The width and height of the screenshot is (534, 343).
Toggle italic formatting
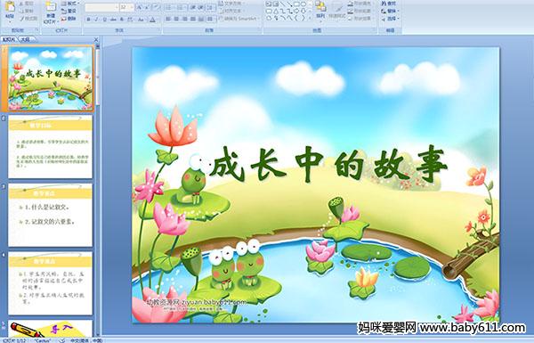96,20
